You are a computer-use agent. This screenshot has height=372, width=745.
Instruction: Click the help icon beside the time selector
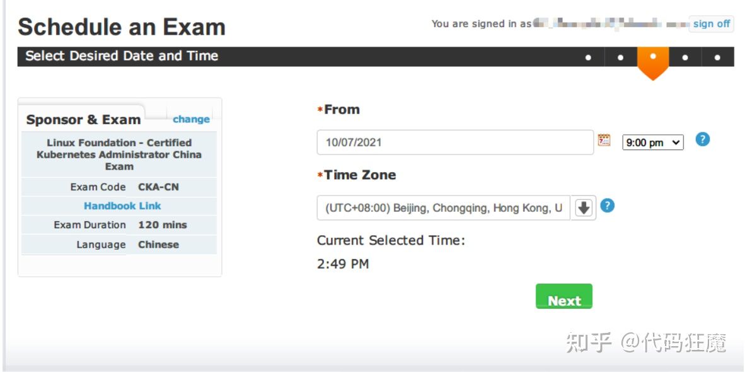pos(702,139)
